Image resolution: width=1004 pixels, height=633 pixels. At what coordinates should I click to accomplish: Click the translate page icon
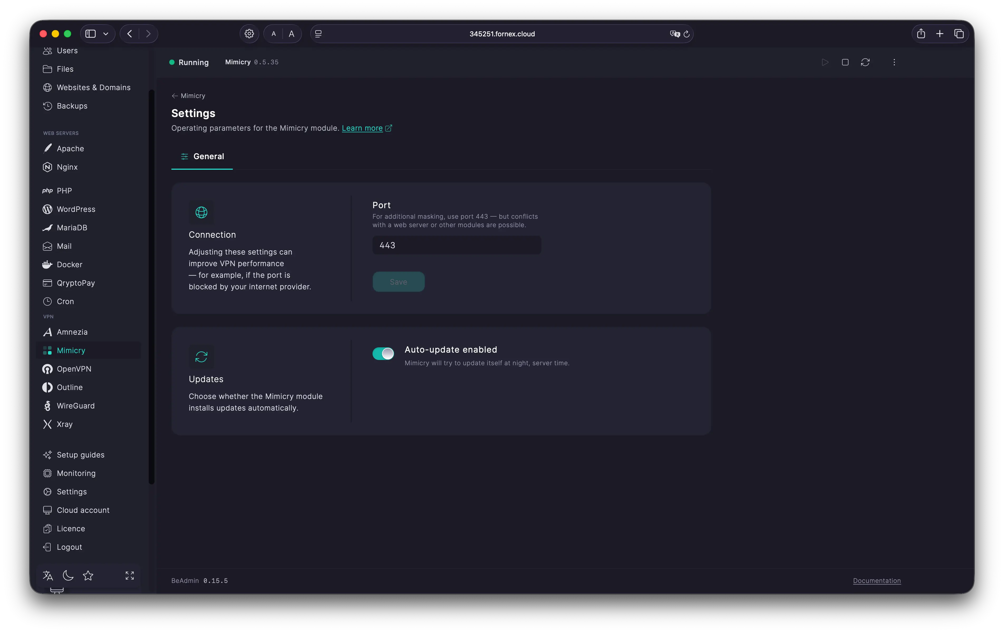pos(675,34)
